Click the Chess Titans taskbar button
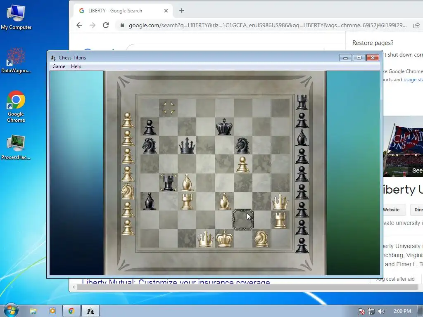The image size is (423, 317). pyautogui.click(x=90, y=311)
